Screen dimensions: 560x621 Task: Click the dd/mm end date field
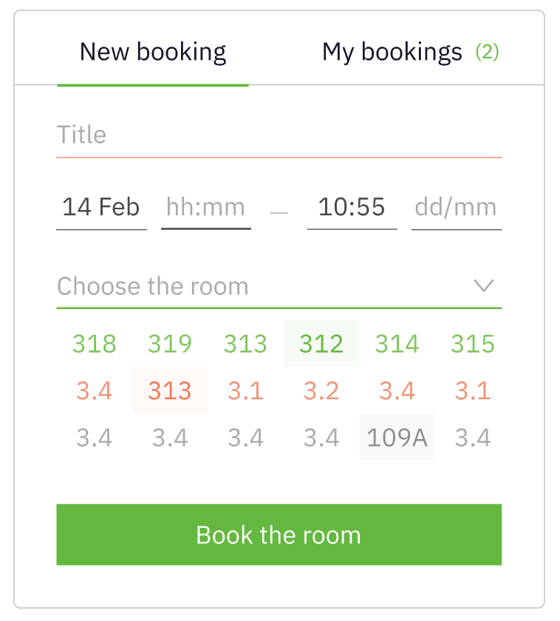click(x=456, y=207)
